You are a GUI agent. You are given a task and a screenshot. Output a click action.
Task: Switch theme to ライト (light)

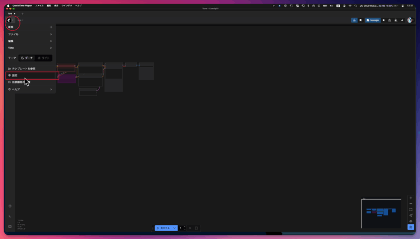click(x=44, y=58)
